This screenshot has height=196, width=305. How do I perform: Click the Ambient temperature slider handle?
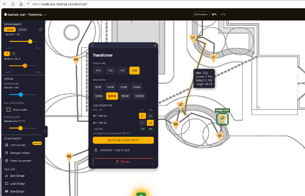tap(25, 66)
